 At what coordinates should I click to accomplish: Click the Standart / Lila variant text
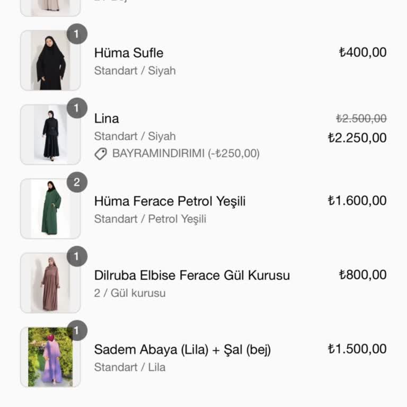tap(129, 367)
